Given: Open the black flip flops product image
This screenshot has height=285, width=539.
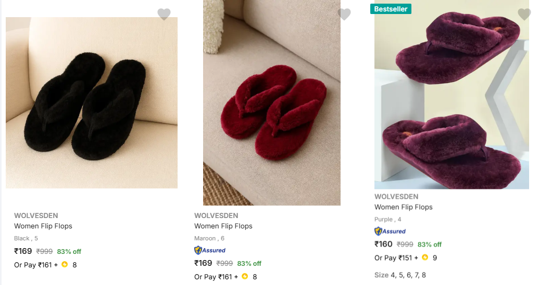Looking at the screenshot, I should [92, 103].
